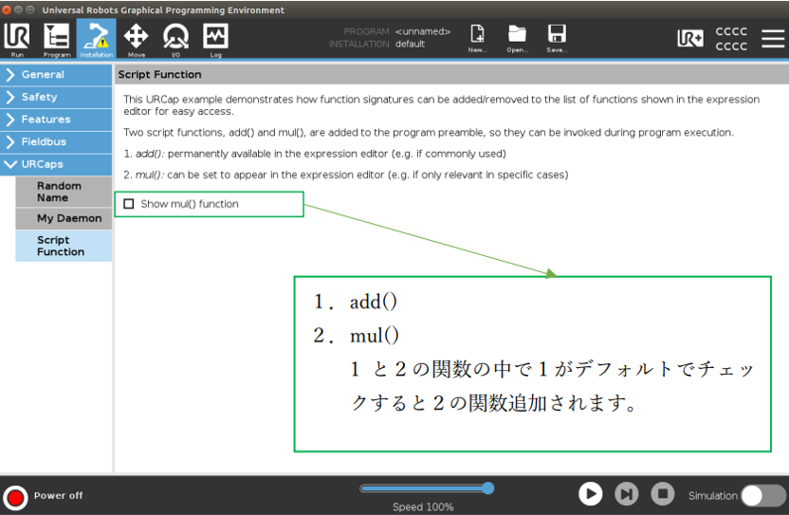This screenshot has width=789, height=515.
Task: Open the Run screen icon
Action: coord(17,39)
